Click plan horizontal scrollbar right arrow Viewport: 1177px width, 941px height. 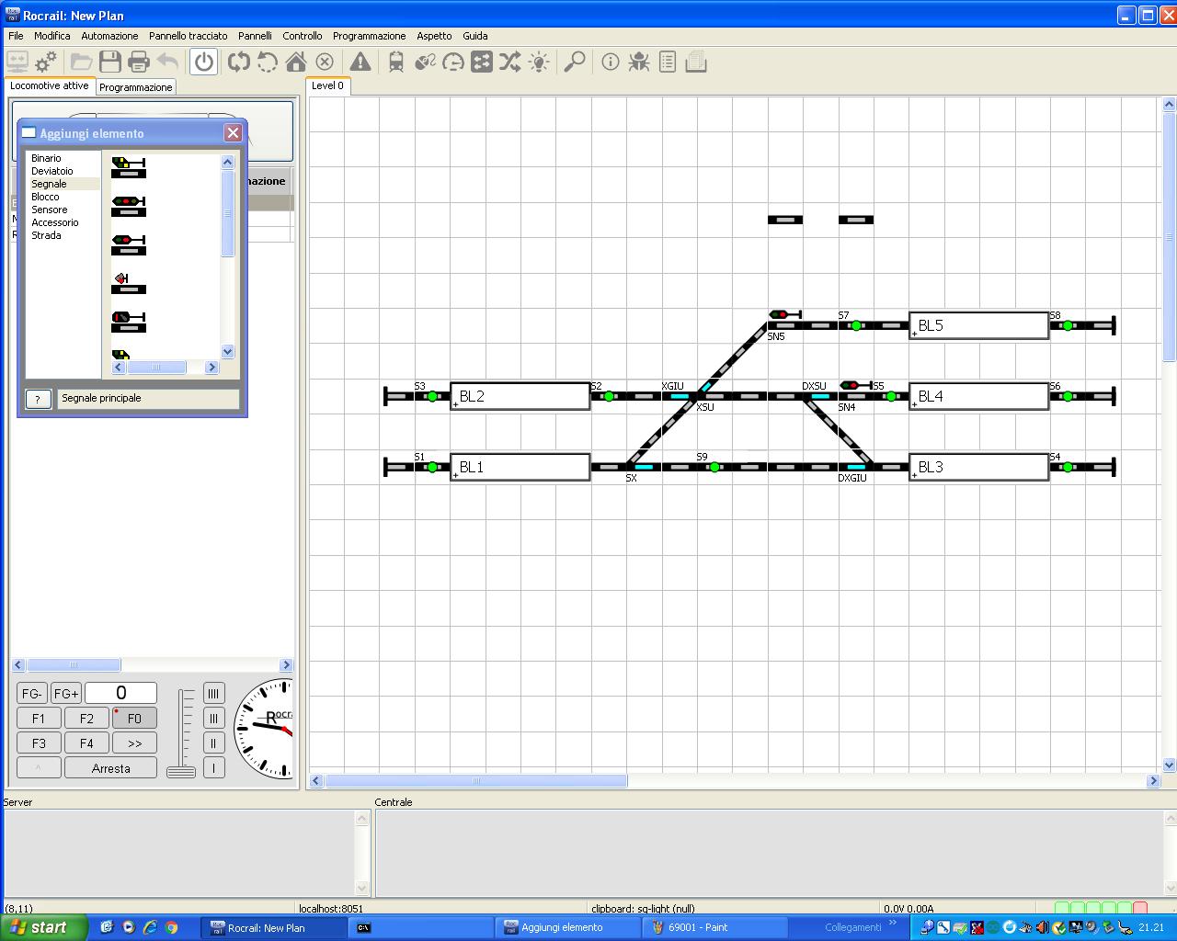[x=1153, y=781]
